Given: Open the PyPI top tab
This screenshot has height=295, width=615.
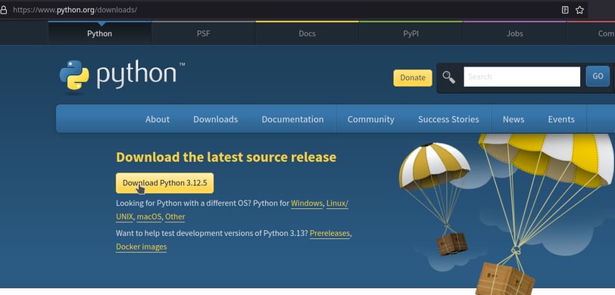Looking at the screenshot, I should click(x=411, y=33).
